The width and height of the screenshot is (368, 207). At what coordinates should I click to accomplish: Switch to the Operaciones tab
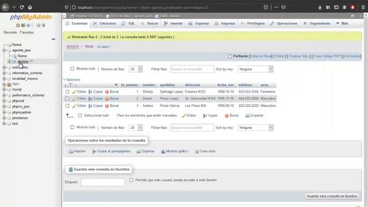283,24
